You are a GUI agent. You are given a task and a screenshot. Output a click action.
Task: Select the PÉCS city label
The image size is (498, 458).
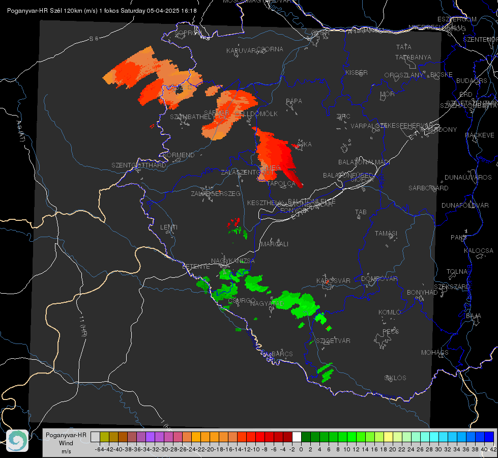click(x=390, y=331)
